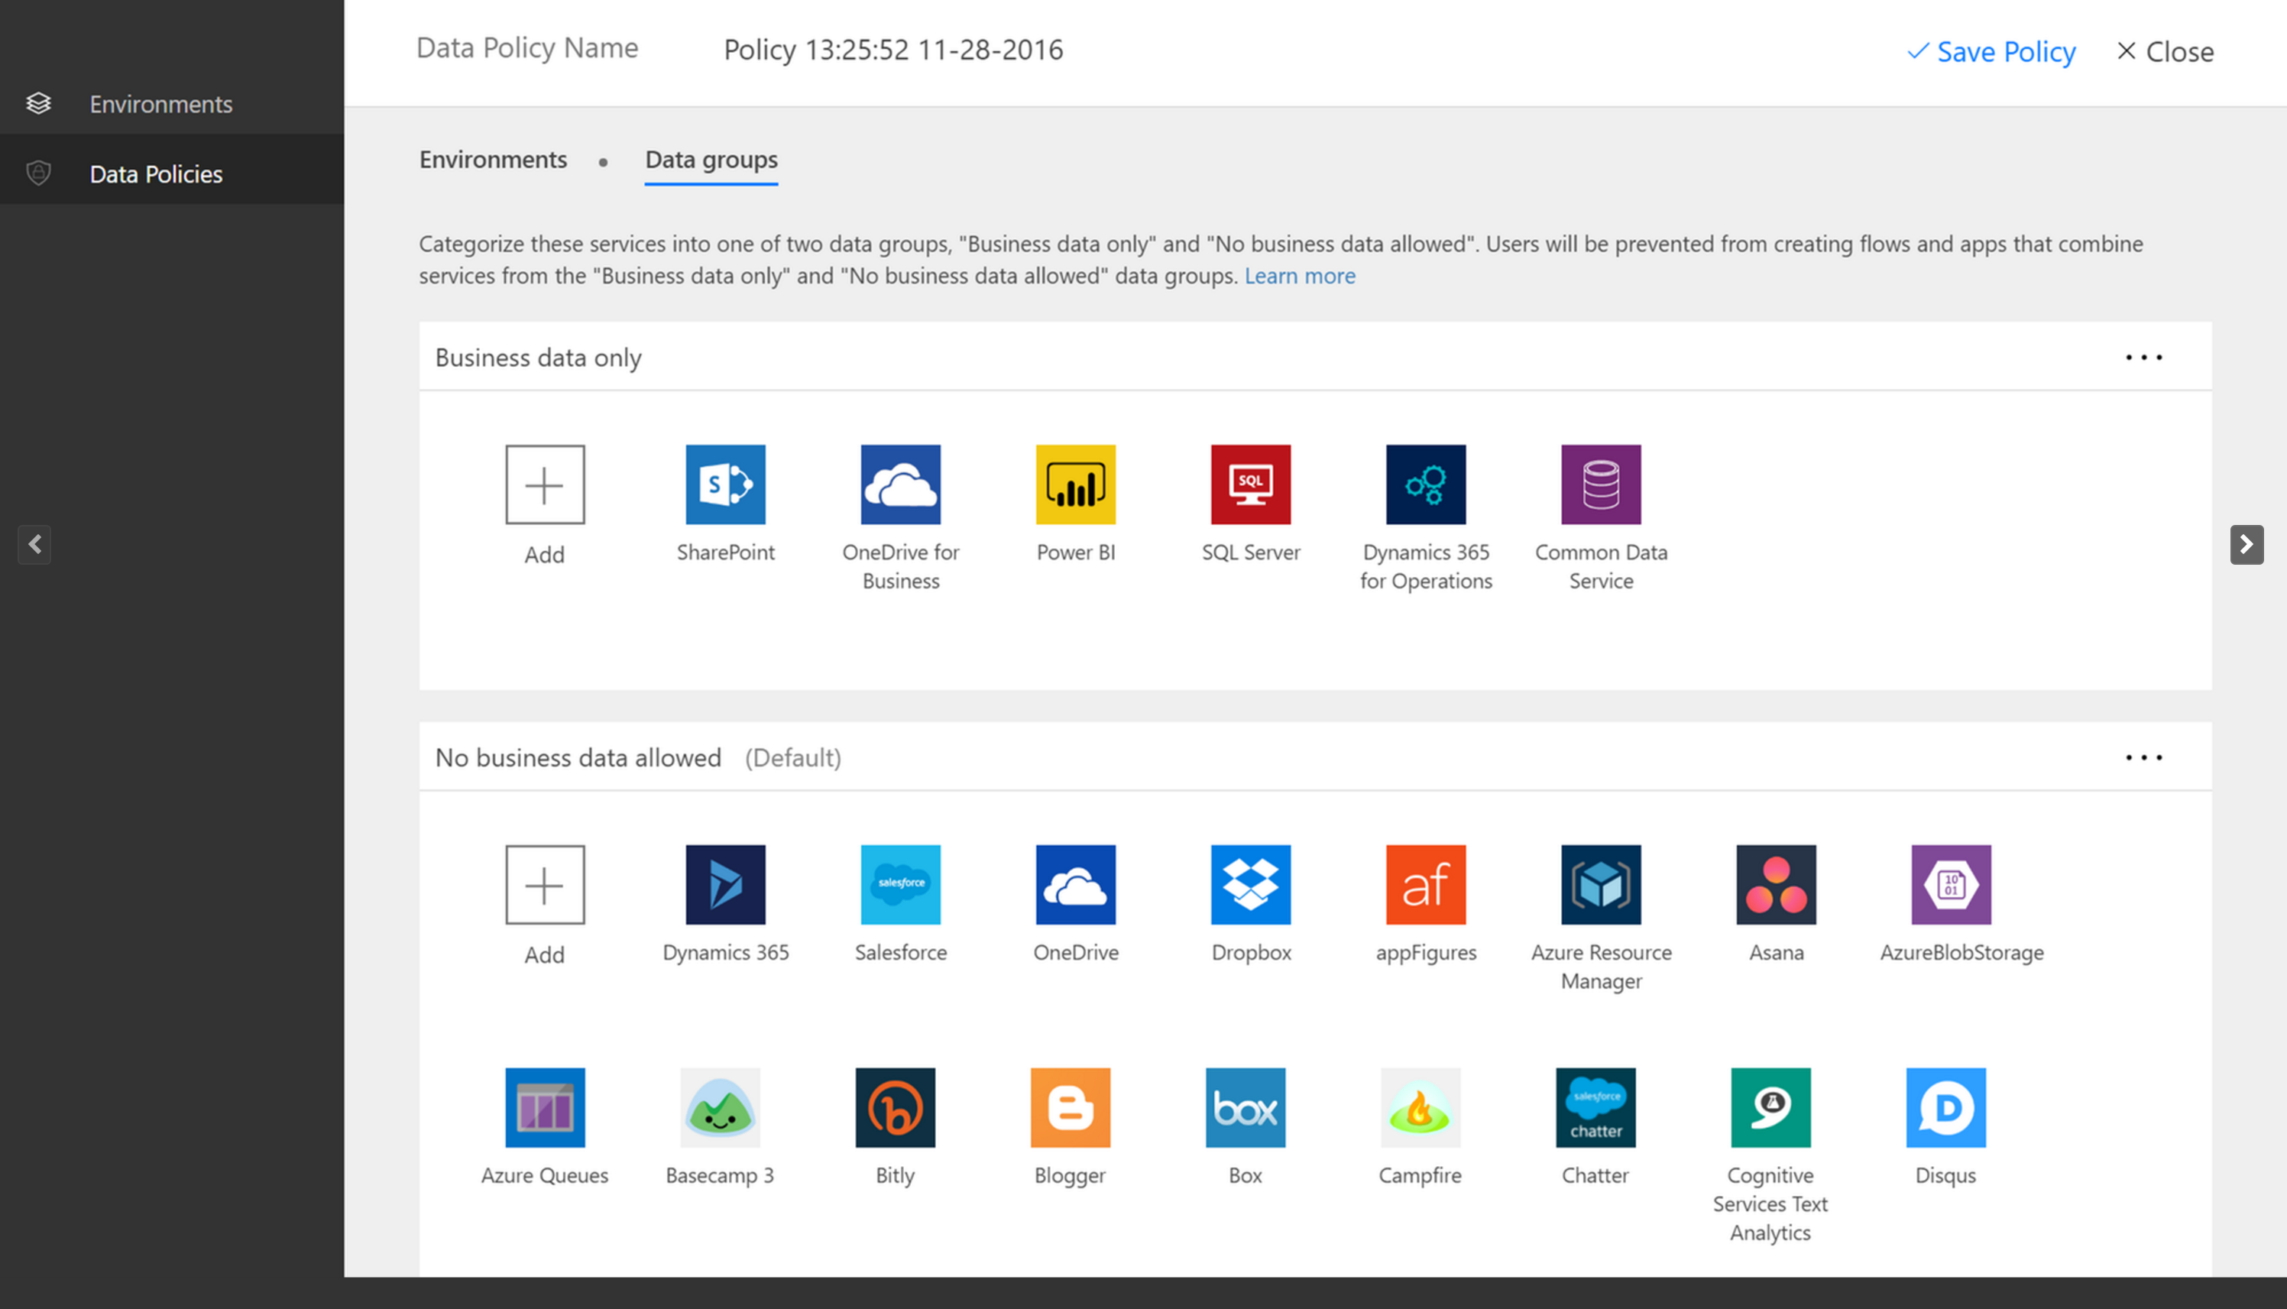2287x1309 pixels.
Task: Click the OneDrive for Business icon
Action: [903, 482]
